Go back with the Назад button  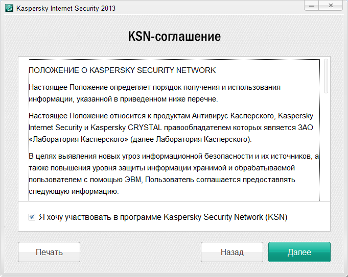(231, 252)
